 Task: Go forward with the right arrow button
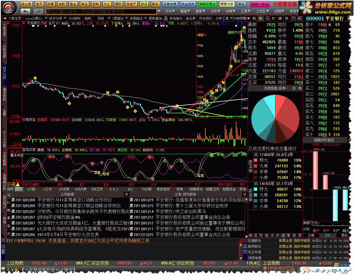point(38,11)
